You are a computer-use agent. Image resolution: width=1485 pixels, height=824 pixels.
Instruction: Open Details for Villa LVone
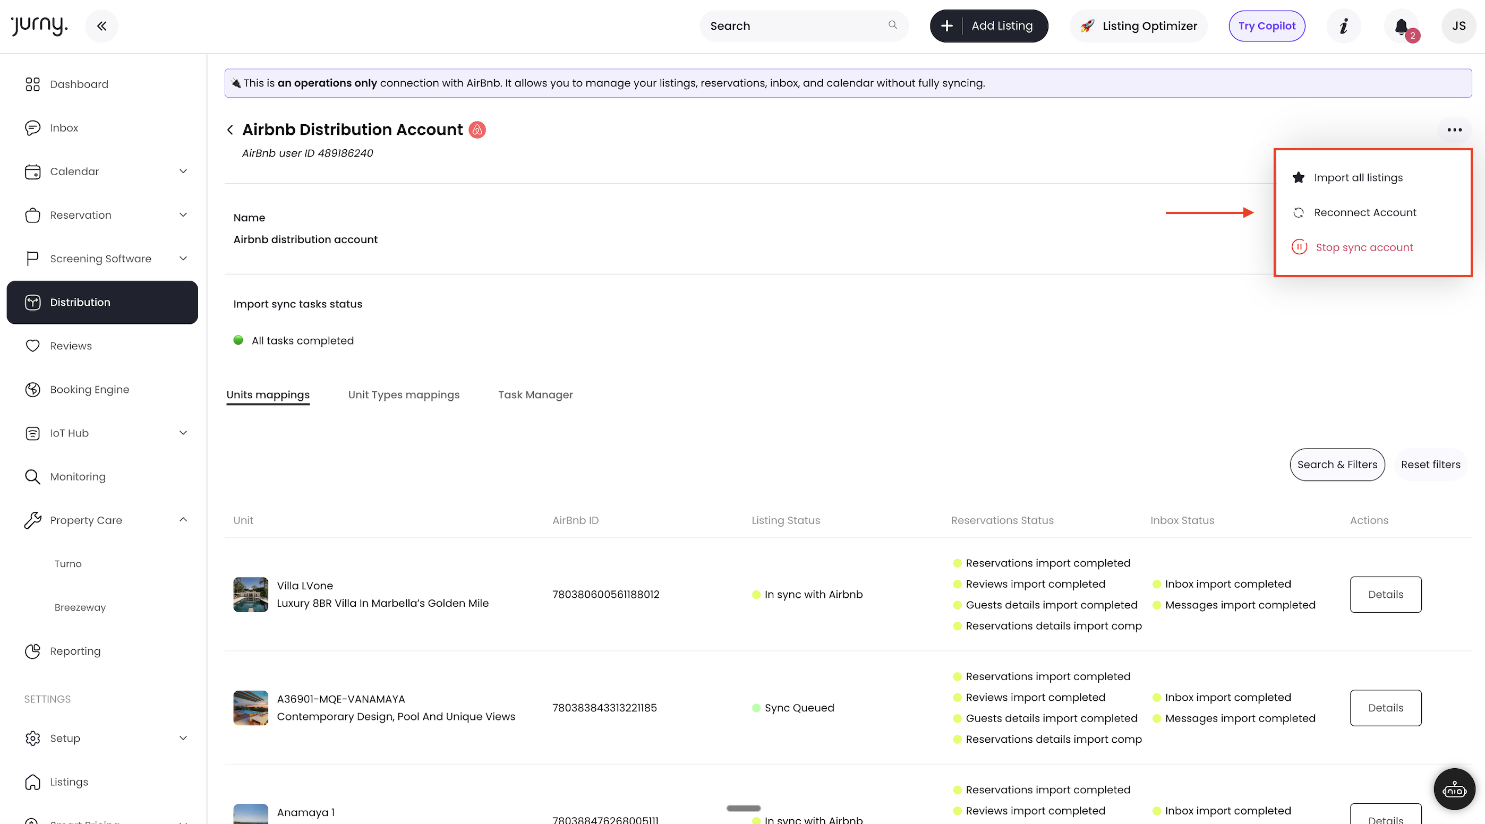coord(1385,594)
